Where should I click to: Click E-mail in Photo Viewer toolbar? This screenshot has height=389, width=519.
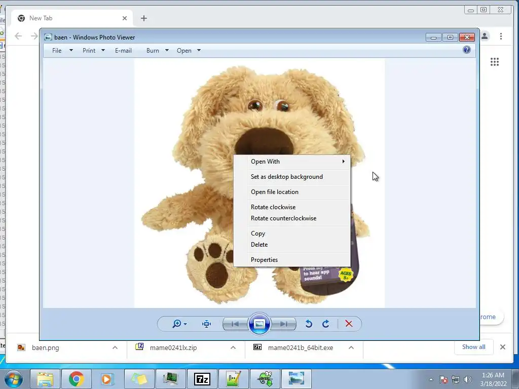[123, 51]
